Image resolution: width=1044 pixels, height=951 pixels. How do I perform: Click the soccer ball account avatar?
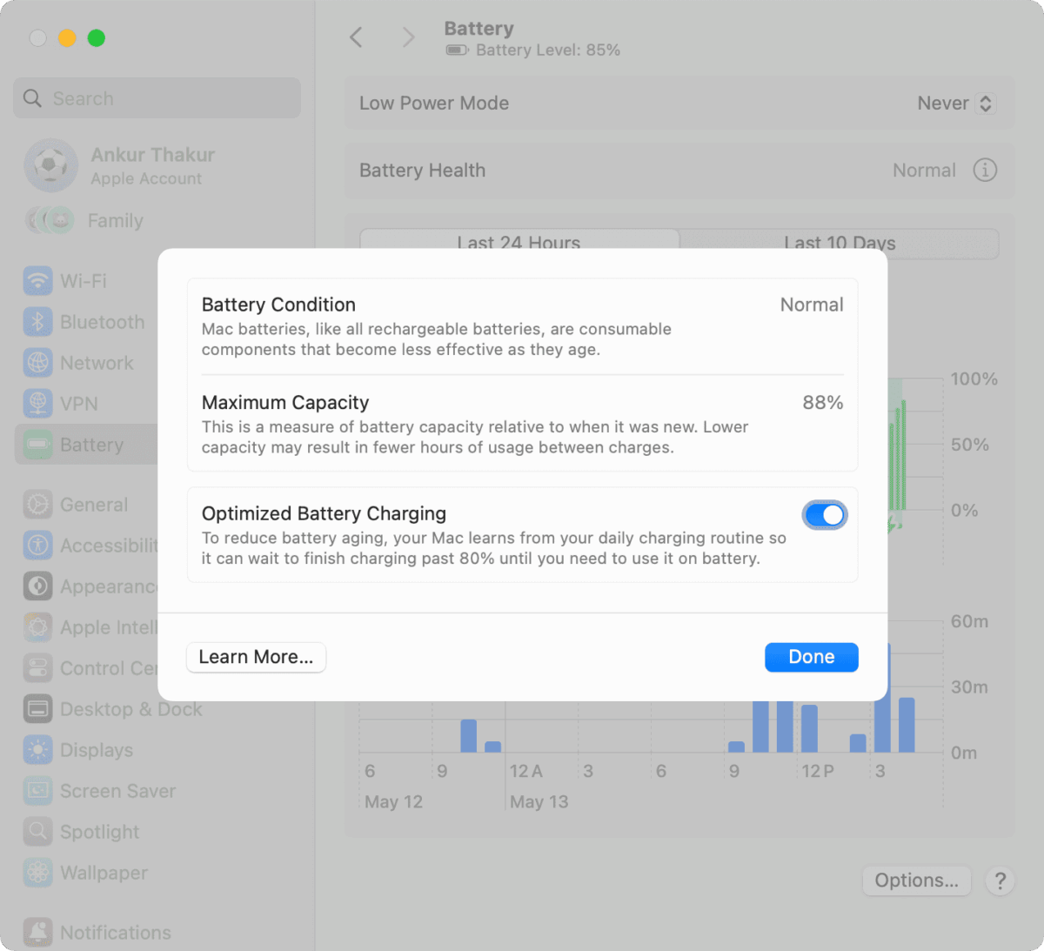pyautogui.click(x=51, y=165)
